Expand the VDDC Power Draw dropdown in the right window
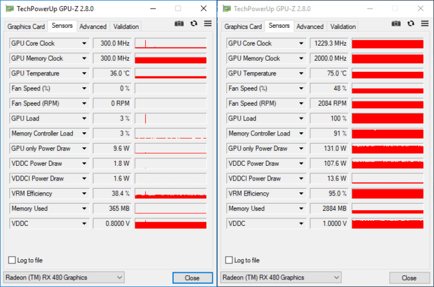This screenshot has width=434, height=287. click(x=301, y=163)
